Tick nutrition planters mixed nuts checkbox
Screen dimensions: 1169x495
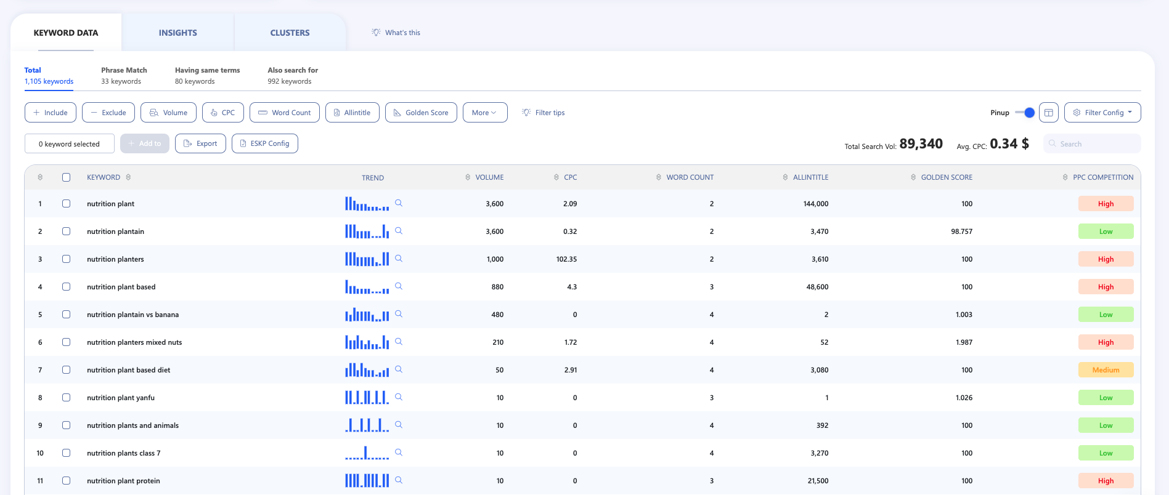pos(66,342)
